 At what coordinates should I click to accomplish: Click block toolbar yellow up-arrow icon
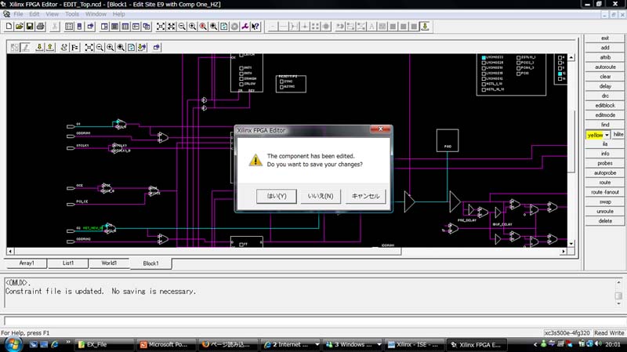pyautogui.click(x=50, y=48)
